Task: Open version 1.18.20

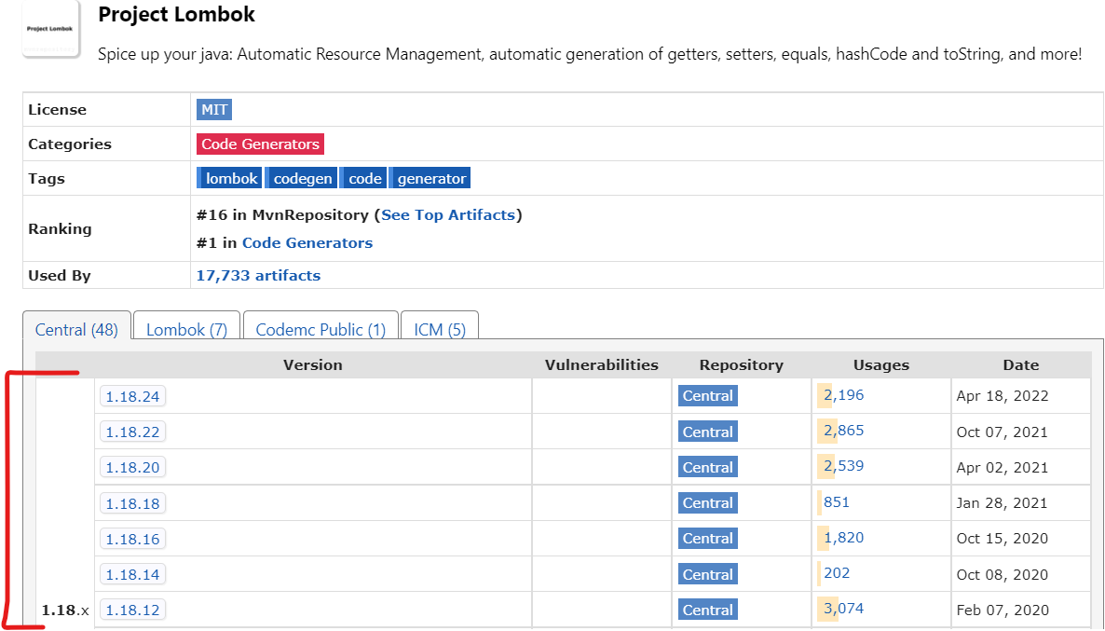Action: [x=132, y=468]
